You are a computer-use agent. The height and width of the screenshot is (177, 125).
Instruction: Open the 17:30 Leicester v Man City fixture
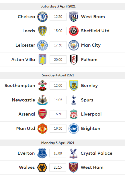[x=58, y=45]
